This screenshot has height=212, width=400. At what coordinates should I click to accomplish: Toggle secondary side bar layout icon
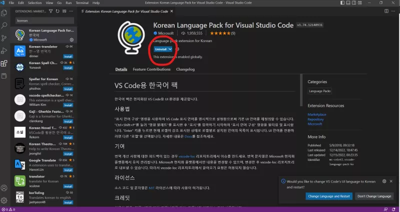coord(354,3)
